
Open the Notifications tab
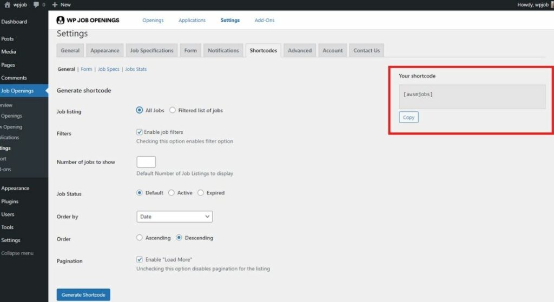click(223, 50)
